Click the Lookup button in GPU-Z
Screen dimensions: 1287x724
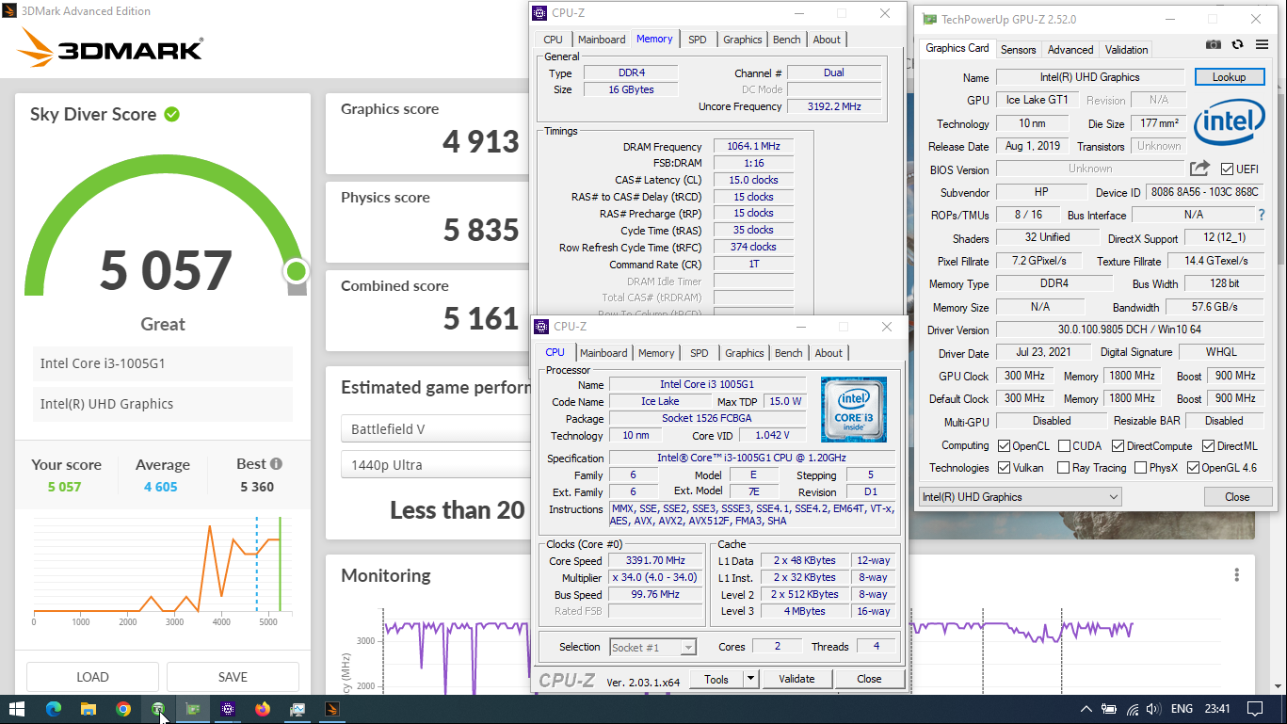coord(1229,77)
